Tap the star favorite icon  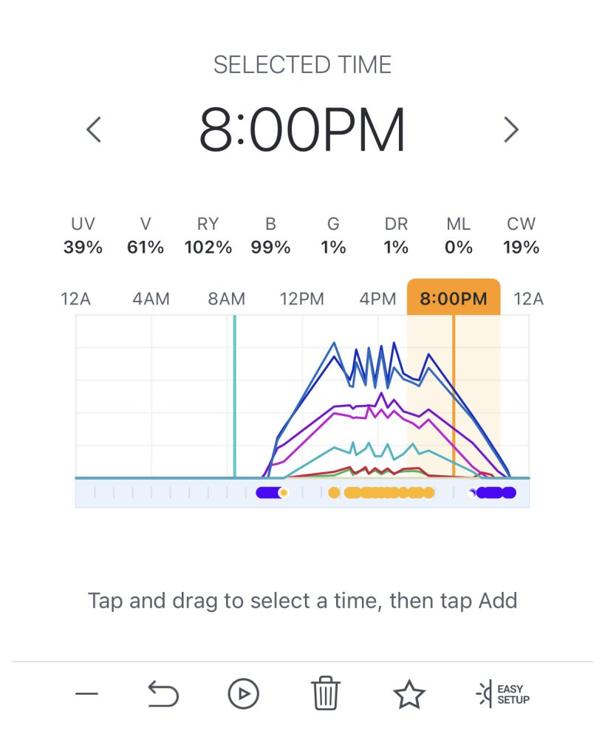click(409, 694)
